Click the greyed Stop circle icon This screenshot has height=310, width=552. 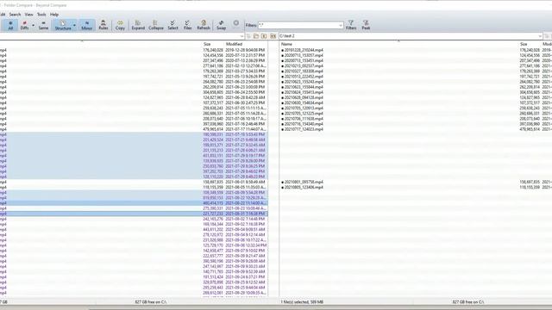click(235, 23)
